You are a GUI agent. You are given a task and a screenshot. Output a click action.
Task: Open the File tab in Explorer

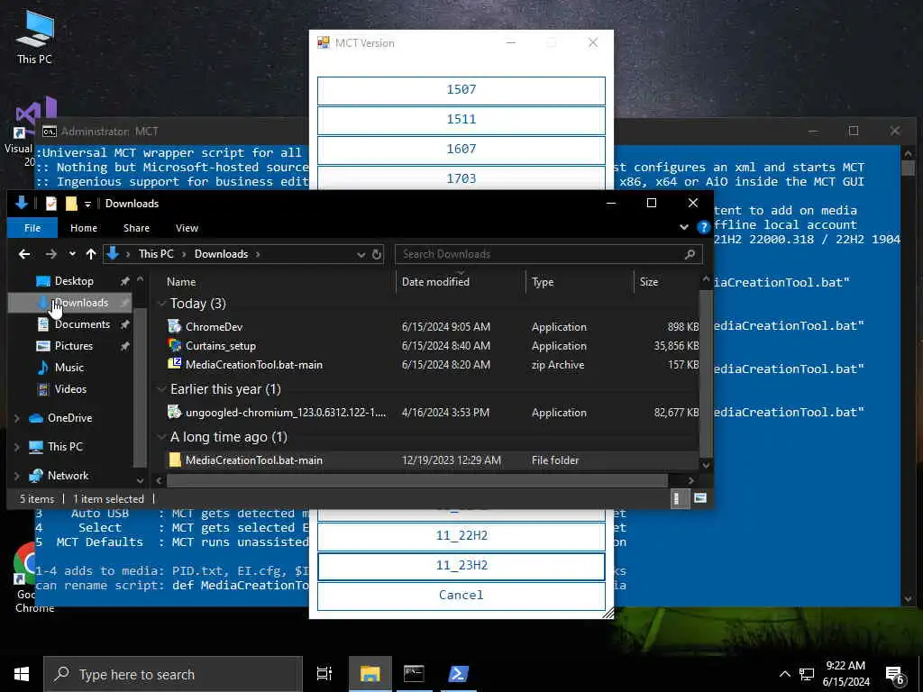[x=32, y=228]
